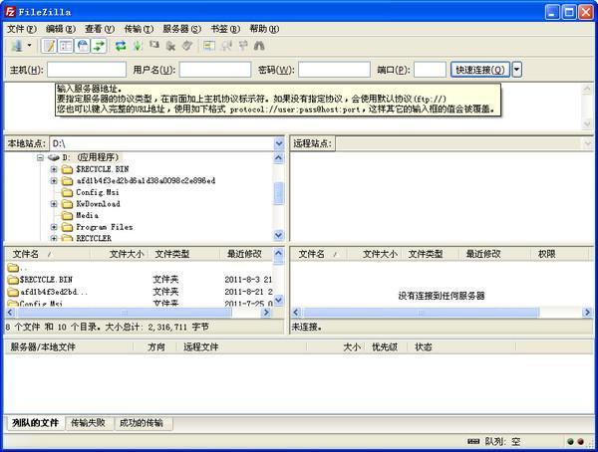The height and width of the screenshot is (452, 598).
Task: Sort local files by 文件类型 column
Action: pyautogui.click(x=184, y=254)
